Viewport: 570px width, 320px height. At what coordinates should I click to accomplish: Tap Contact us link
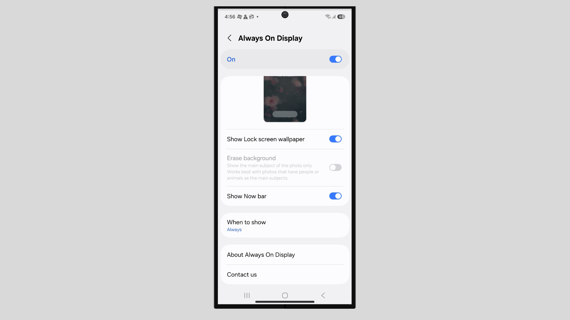pyautogui.click(x=242, y=274)
